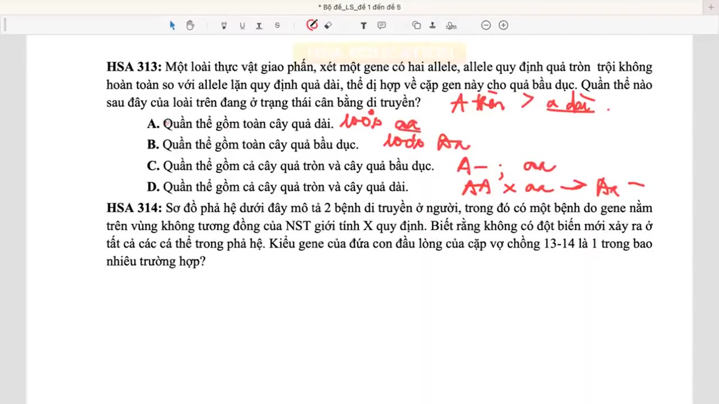Choose the highlighter tool
The image size is (719, 404).
click(224, 25)
